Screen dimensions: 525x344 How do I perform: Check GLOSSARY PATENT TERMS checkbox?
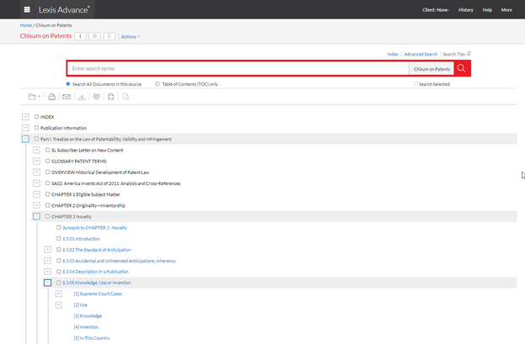pos(48,161)
